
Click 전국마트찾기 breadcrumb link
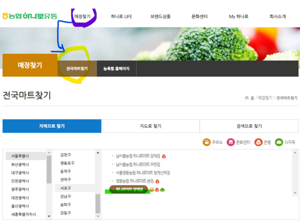(287, 98)
